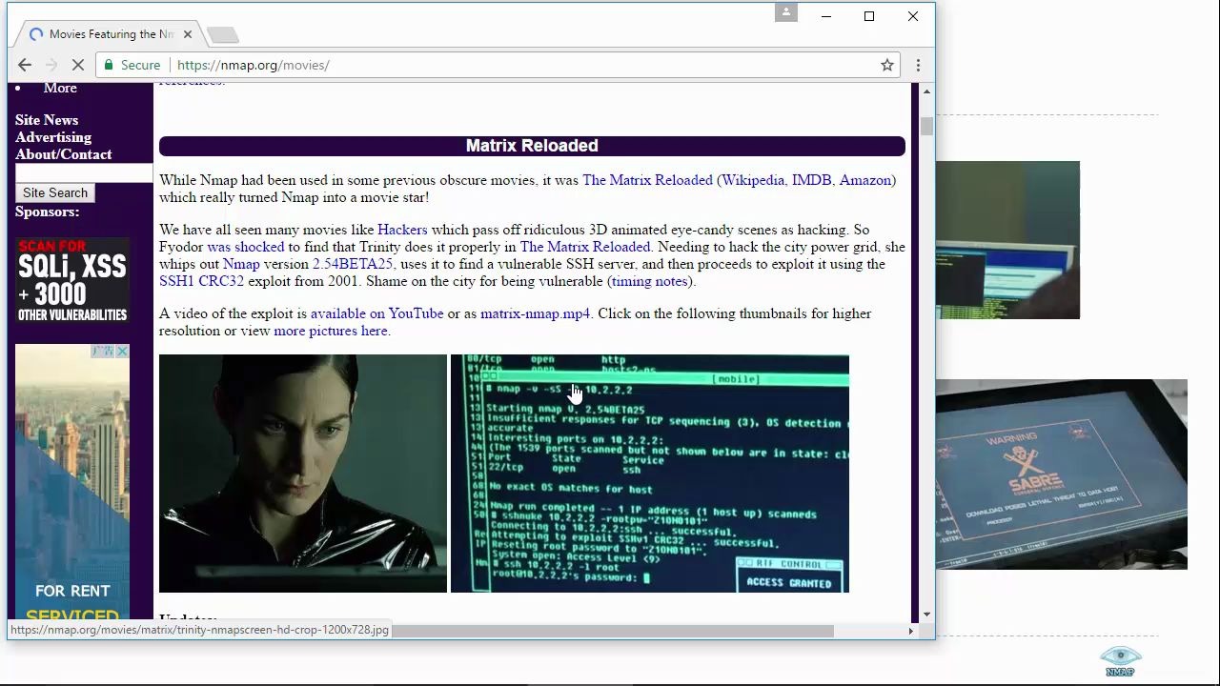Image resolution: width=1220 pixels, height=686 pixels.
Task: Open the 2.54BETA25 version link
Action: click(353, 264)
